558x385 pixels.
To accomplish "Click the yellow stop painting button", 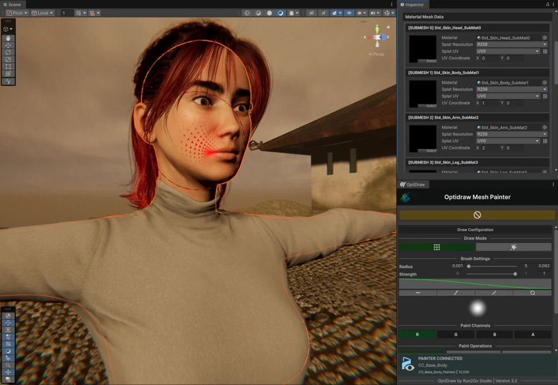I will [477, 215].
